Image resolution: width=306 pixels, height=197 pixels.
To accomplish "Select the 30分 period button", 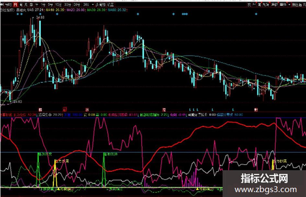I will (68, 5).
